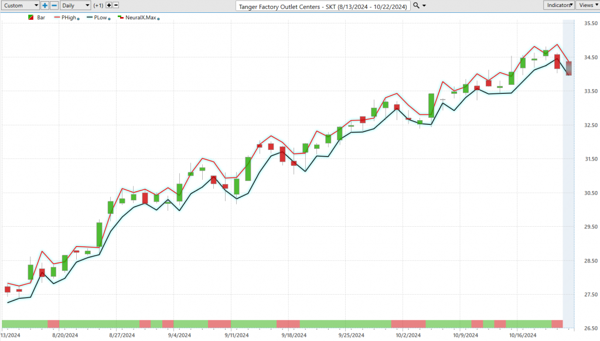The height and width of the screenshot is (341, 600).
Task: Click the 9/4/2024 date axis label
Action: 179,335
